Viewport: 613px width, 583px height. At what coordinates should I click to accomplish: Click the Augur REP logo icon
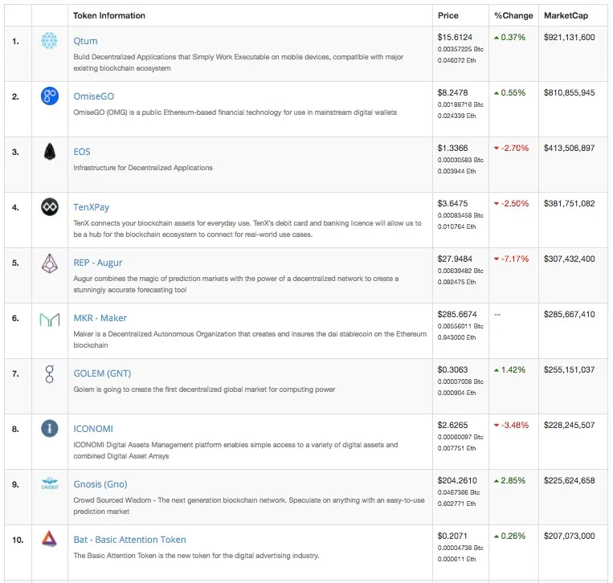click(x=50, y=263)
